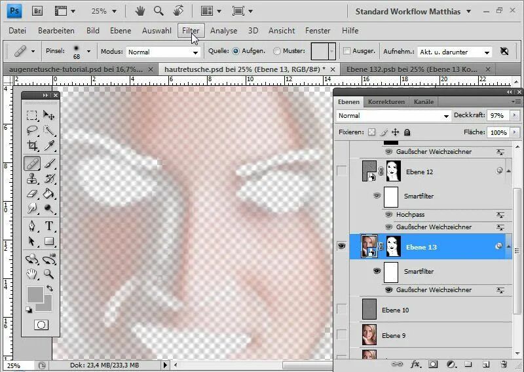Show the Ebene 10 layer

coord(341,309)
